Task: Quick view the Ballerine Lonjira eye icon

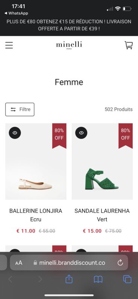Action: pyautogui.click(x=15, y=133)
